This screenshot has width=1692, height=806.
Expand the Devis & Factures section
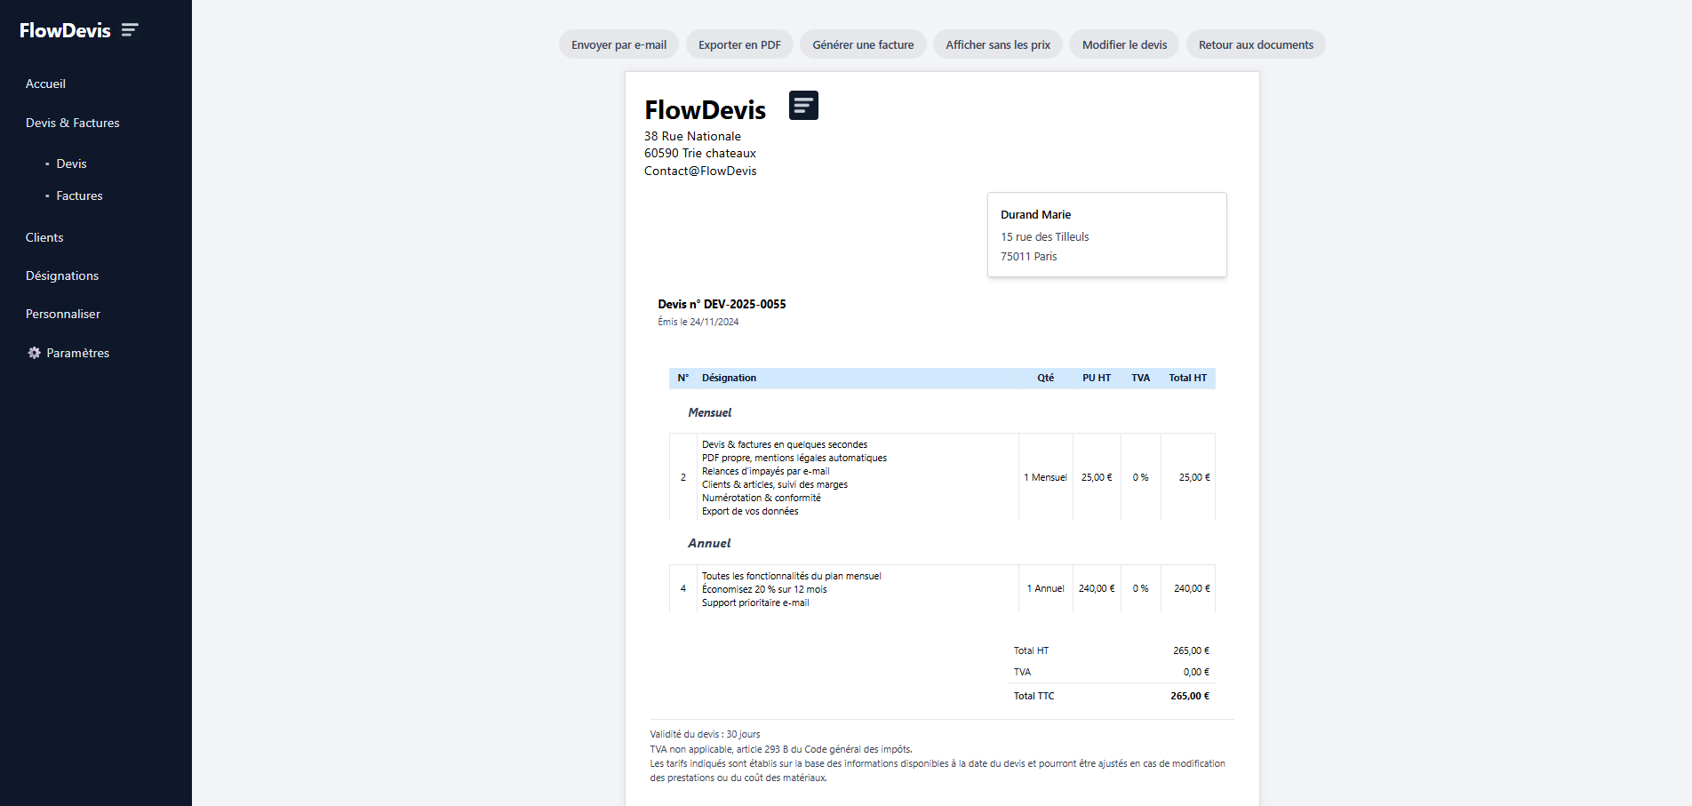72,123
